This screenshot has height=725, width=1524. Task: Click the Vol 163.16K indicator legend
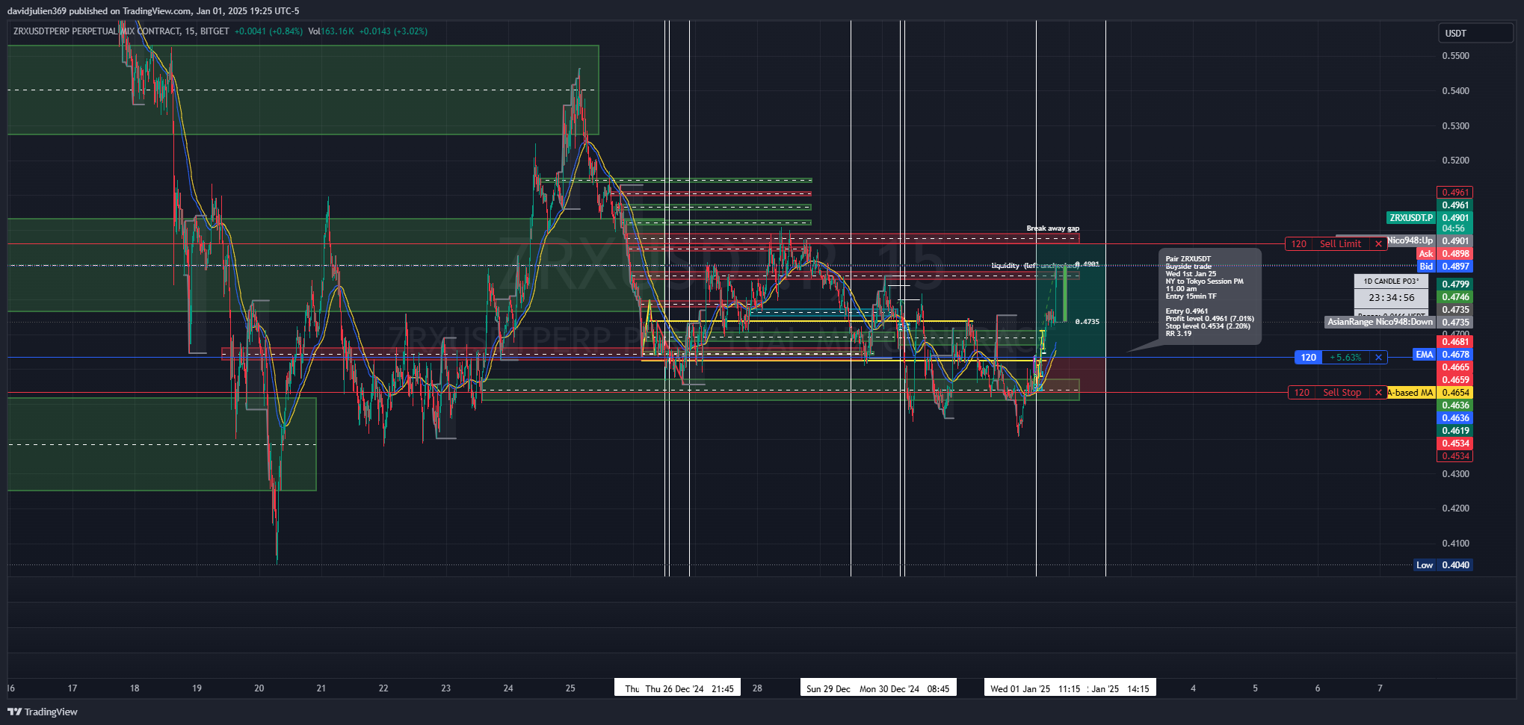331,31
